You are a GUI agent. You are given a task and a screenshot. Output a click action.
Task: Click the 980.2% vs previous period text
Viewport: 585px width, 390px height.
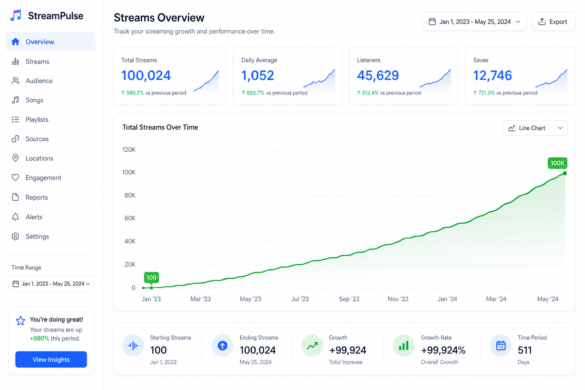(153, 93)
